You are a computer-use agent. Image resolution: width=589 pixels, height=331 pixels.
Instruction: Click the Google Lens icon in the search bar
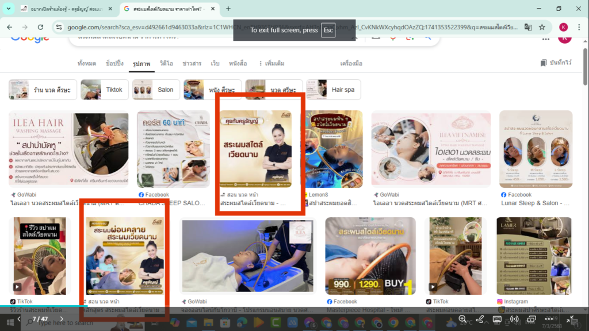click(x=408, y=38)
